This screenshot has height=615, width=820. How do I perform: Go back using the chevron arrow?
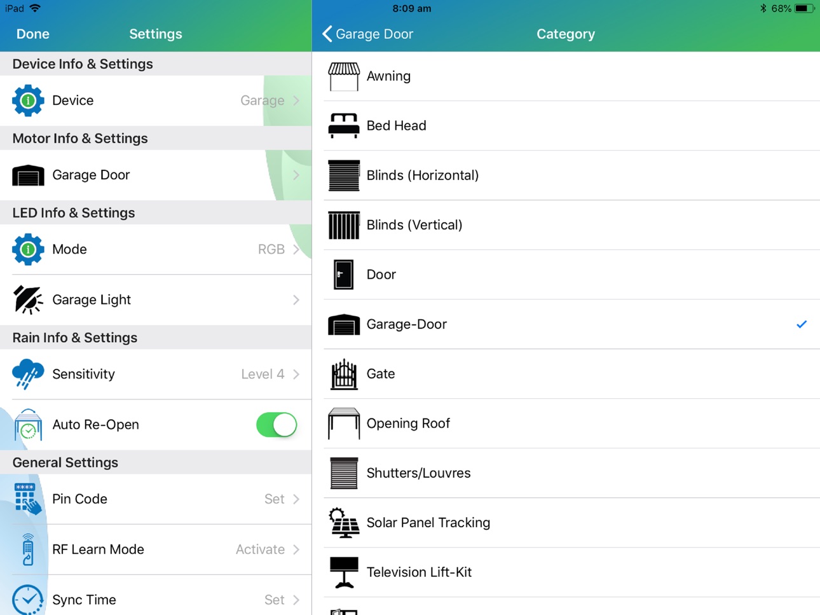pos(327,34)
